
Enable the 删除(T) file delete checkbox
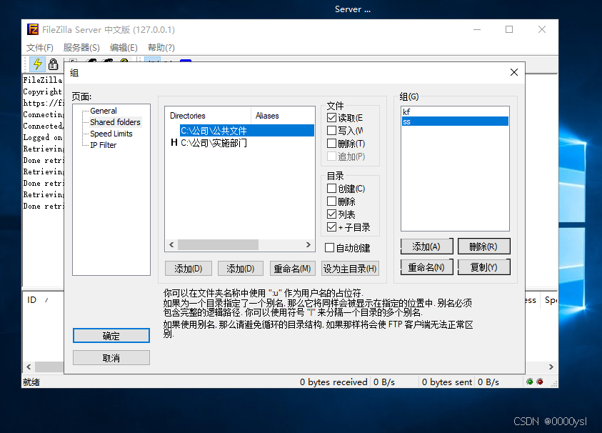pyautogui.click(x=332, y=144)
